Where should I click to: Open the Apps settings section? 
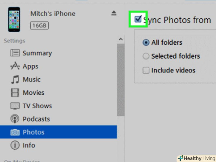click(x=58, y=66)
